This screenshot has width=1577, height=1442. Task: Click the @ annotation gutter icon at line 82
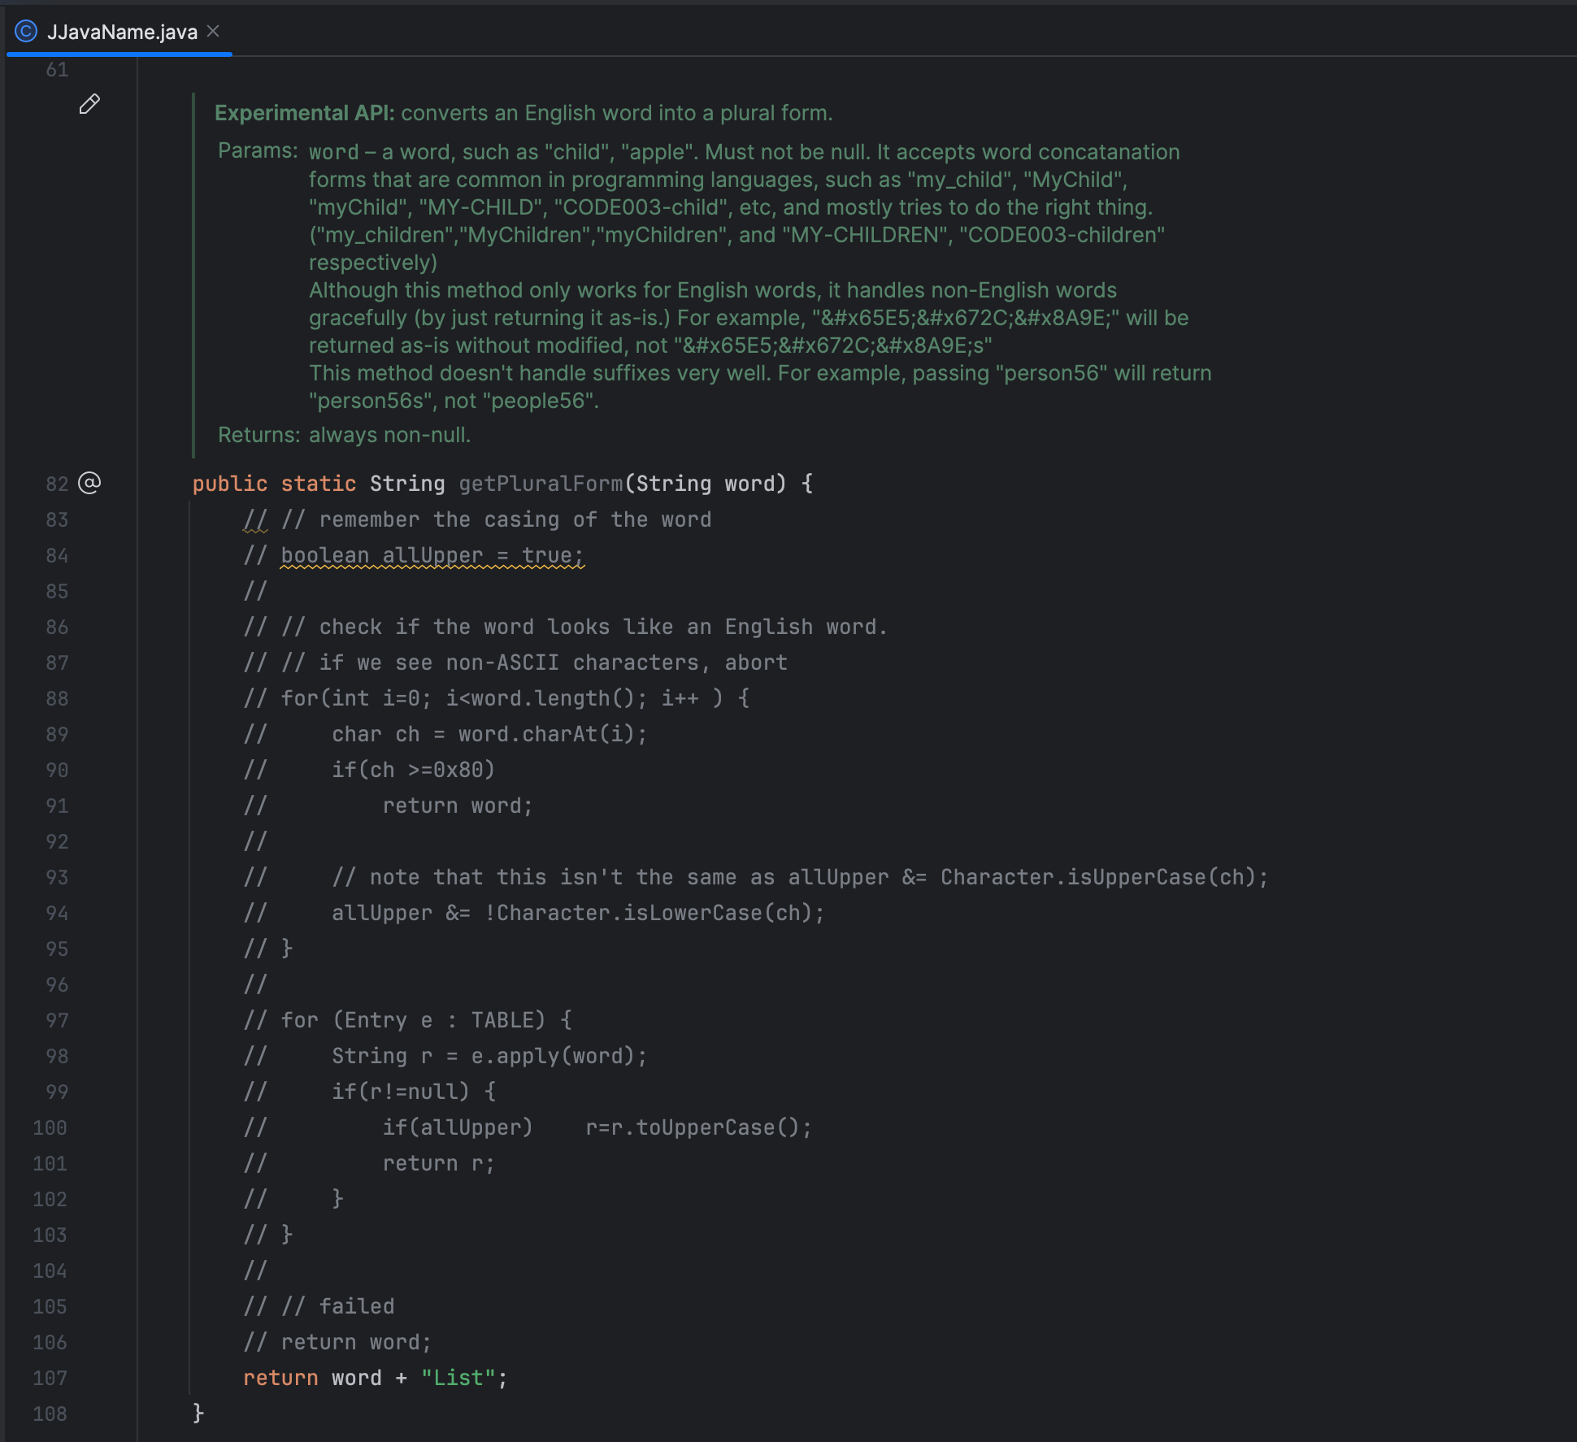[x=89, y=483]
